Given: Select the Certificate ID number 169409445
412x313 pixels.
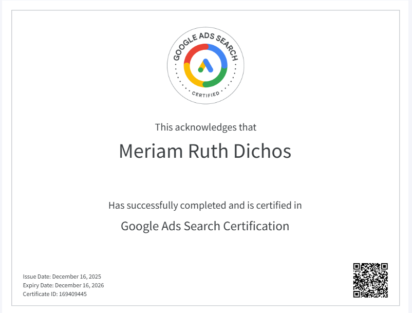Looking at the screenshot, I should (72, 294).
